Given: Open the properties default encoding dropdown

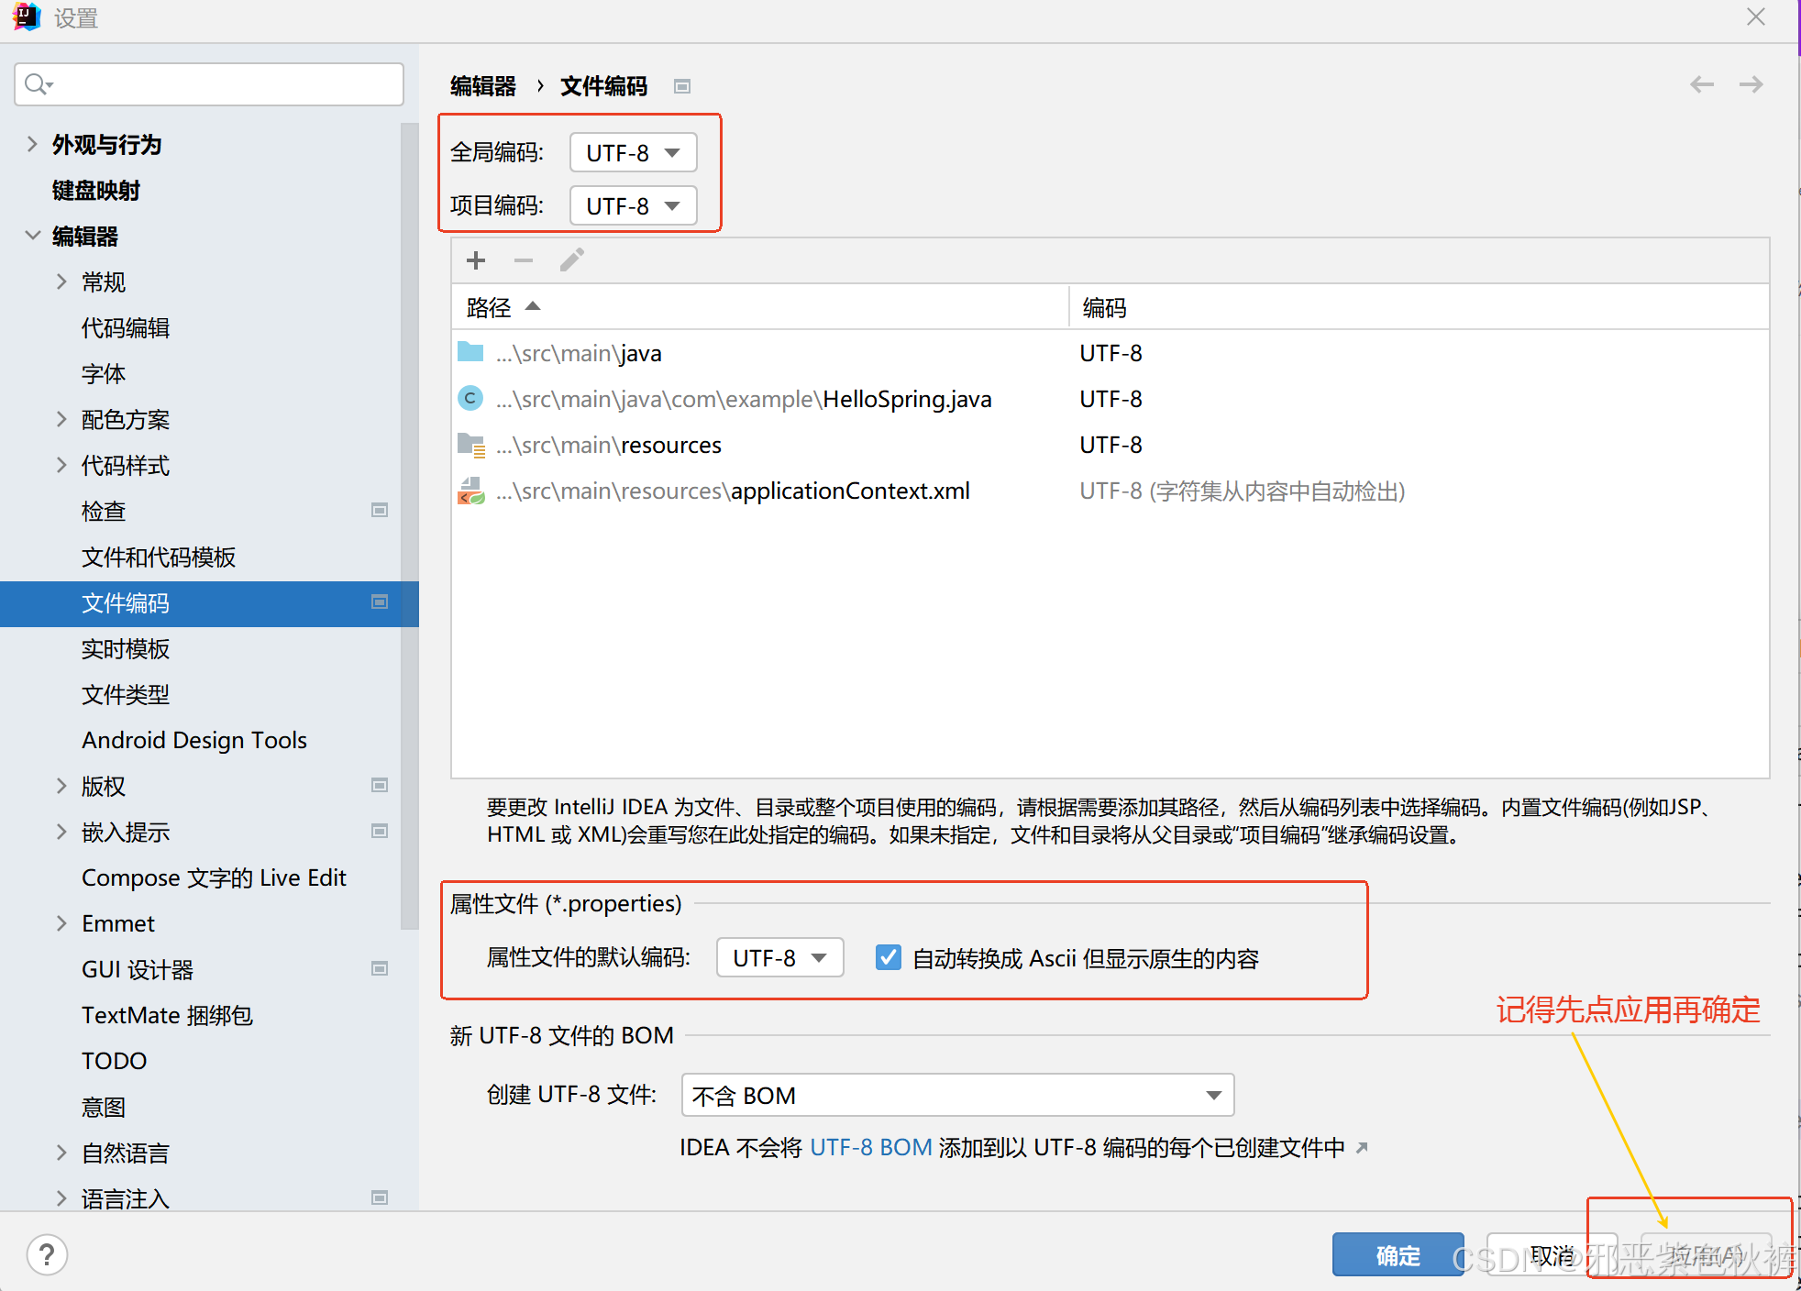Looking at the screenshot, I should point(779,958).
